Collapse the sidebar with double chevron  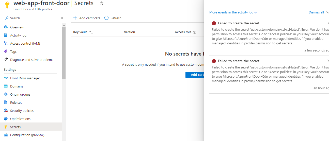(x=62, y=18)
